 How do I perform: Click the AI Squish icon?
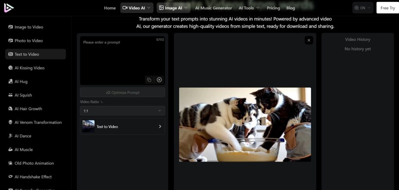click(11, 95)
